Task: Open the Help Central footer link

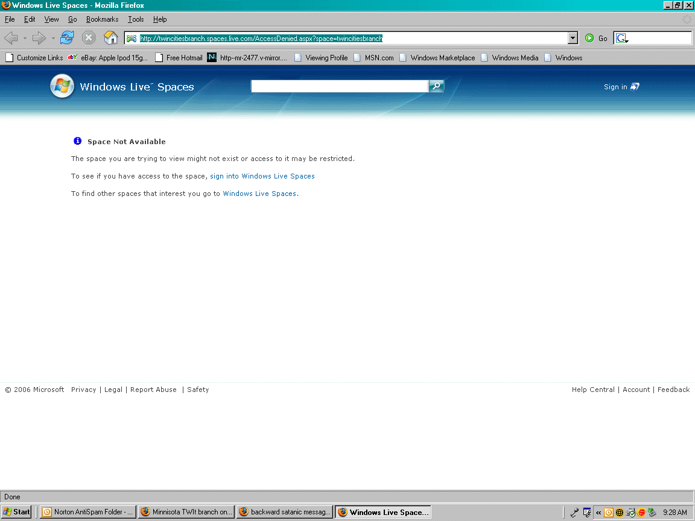Action: [x=593, y=390]
